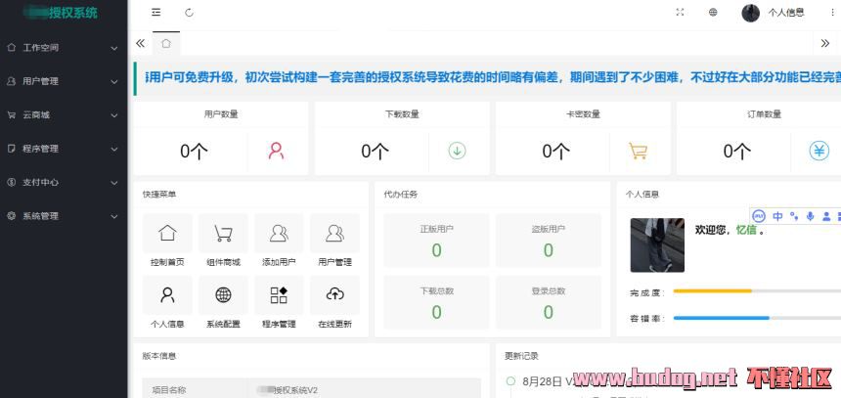841x398 pixels.
Task: Open 添加用户 quick menu shortcut
Action: pos(279,241)
